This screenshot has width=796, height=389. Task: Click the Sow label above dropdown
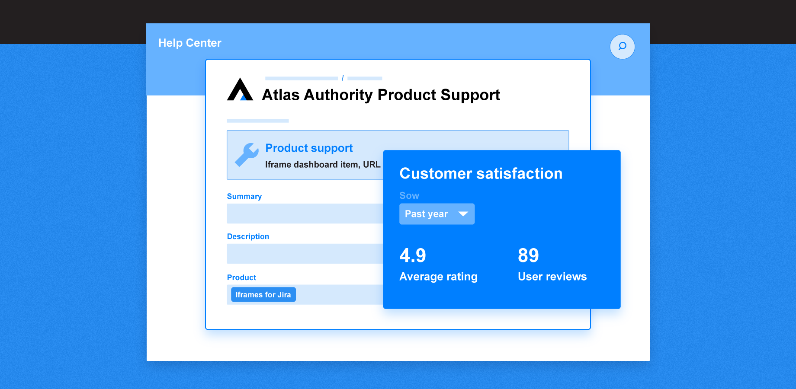409,195
